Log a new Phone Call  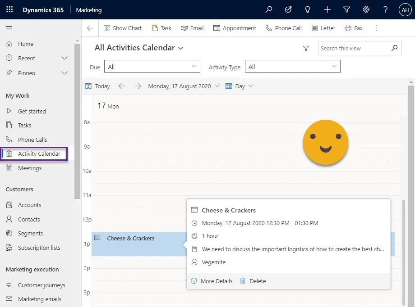click(x=283, y=28)
